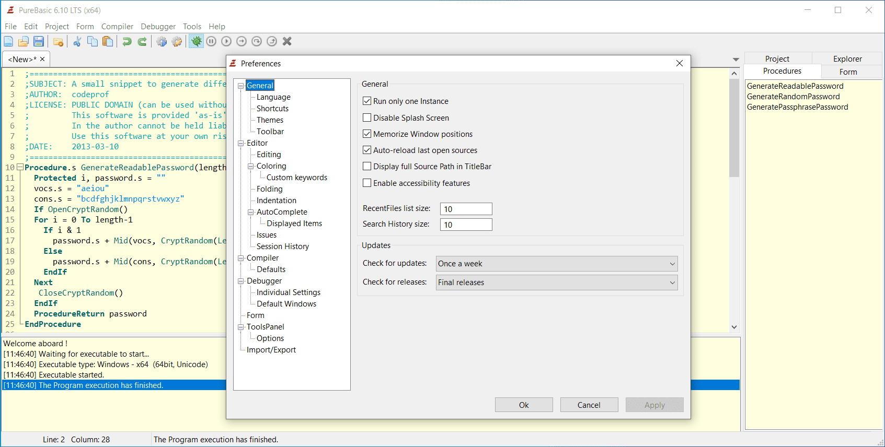Collapse the Compiler tree node
Viewport: 885px width, 447px height.
click(x=241, y=258)
